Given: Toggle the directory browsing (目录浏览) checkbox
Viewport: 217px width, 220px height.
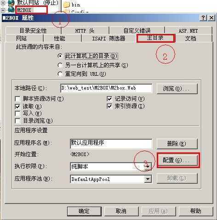Looking at the screenshot, I should tap(17, 121).
